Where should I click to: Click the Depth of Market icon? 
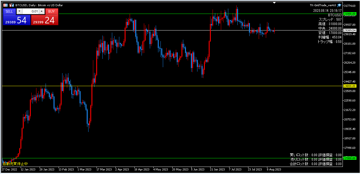click(12, 5)
